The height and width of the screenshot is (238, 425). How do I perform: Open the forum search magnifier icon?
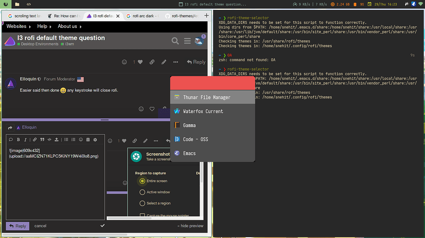click(x=175, y=41)
